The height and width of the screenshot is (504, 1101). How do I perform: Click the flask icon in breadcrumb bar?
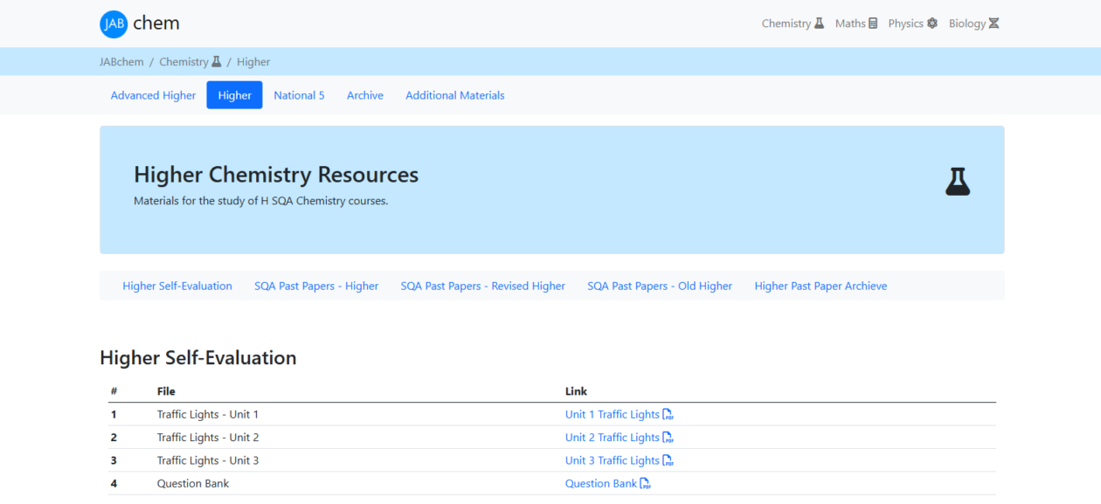point(217,62)
